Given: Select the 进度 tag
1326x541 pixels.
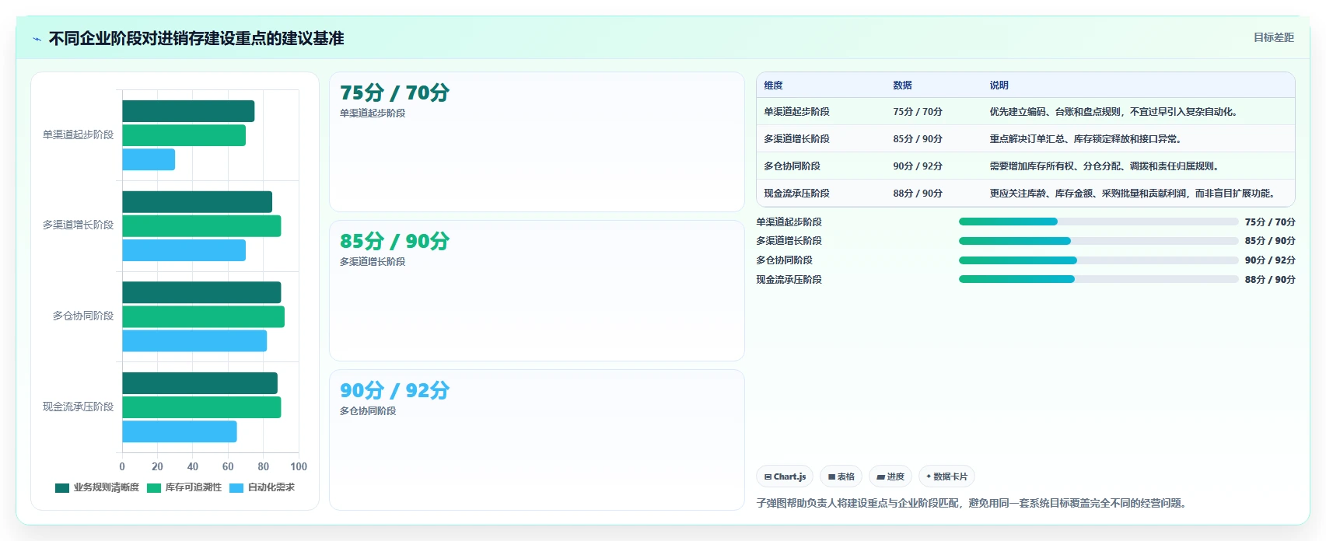Looking at the screenshot, I should pyautogui.click(x=890, y=476).
